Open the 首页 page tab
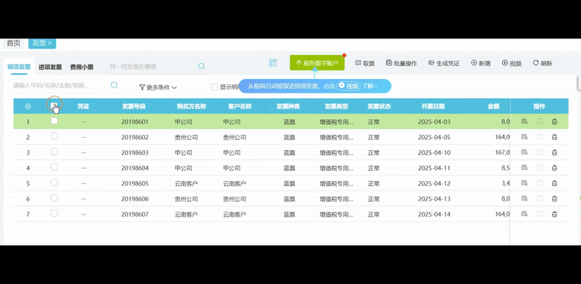Viewport: 581px width, 284px height. [x=14, y=43]
